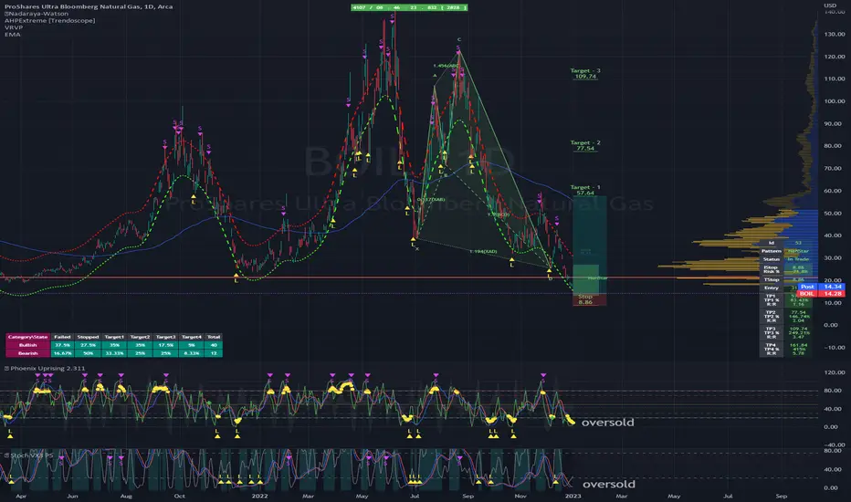This screenshot has height=502, width=851.
Task: Click the Bearish row label
Action: 28,353
